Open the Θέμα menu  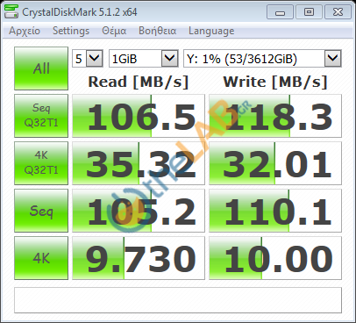pyautogui.click(x=114, y=31)
